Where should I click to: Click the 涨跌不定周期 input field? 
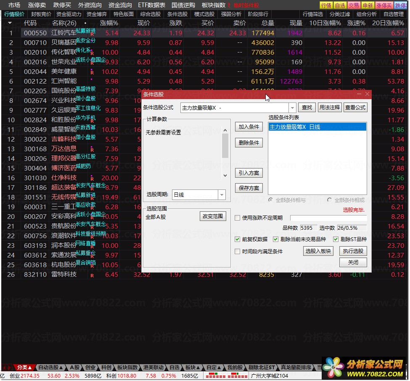pos(328,218)
